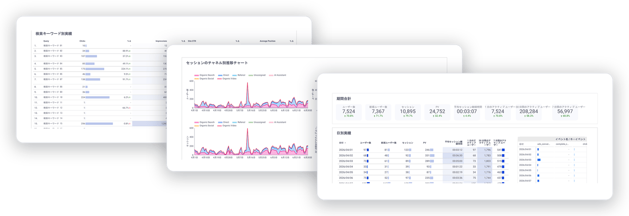
Task: Select the 検索キーワード 10 row with 224 clicks
Action: point(98,97)
